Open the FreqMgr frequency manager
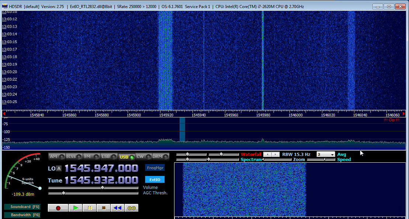 coord(155,168)
